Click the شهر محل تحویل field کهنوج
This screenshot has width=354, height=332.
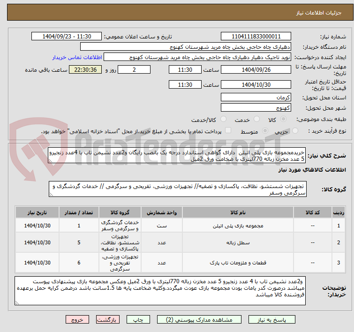[256, 107]
